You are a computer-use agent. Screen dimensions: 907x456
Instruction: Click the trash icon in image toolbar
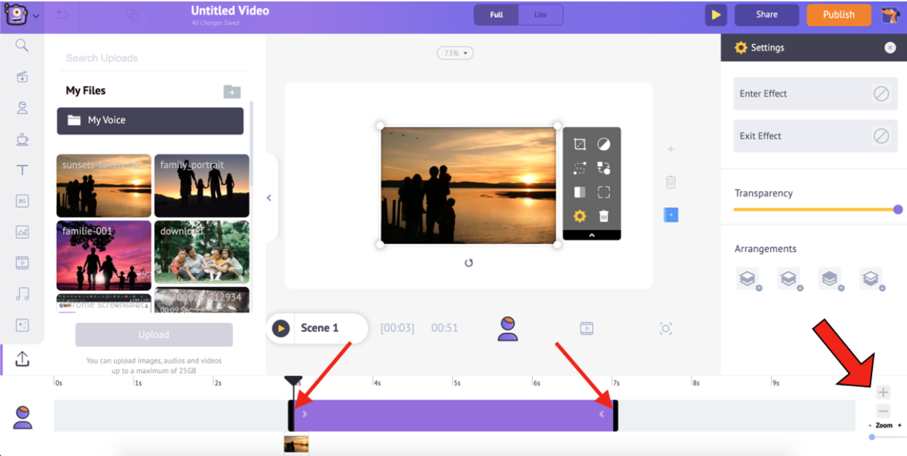tap(603, 216)
